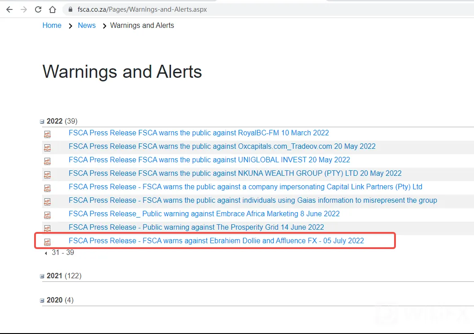Open PDF icon for Embrace Africa Marketing warning
Screen dimensions: 474x334
48,215
